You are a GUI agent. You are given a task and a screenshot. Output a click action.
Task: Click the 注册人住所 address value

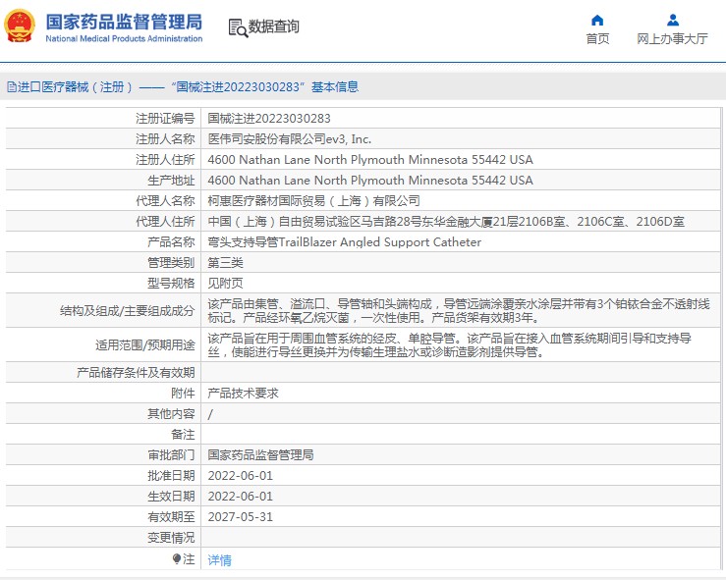pyautogui.click(x=370, y=160)
